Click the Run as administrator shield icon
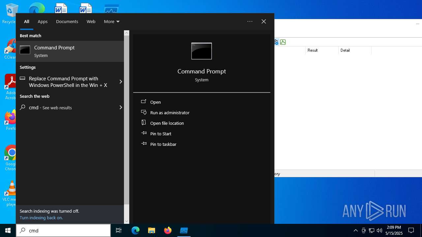 point(144,112)
